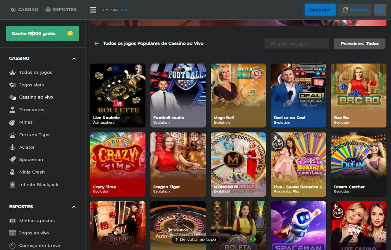Open the Live Roulette game card
Image resolution: width=391 pixels, height=250 pixels.
118,96
